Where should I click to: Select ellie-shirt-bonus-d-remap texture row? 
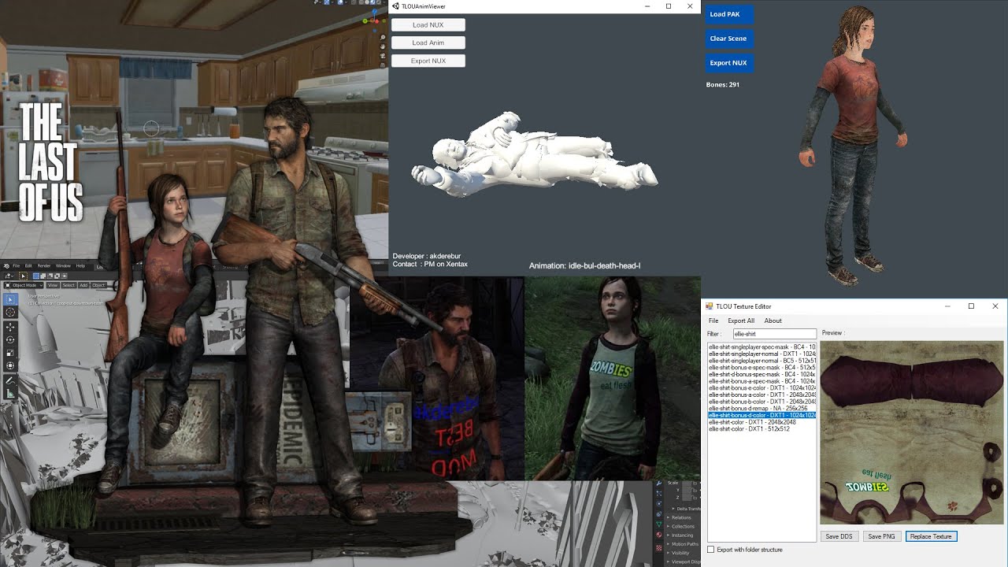click(762, 408)
